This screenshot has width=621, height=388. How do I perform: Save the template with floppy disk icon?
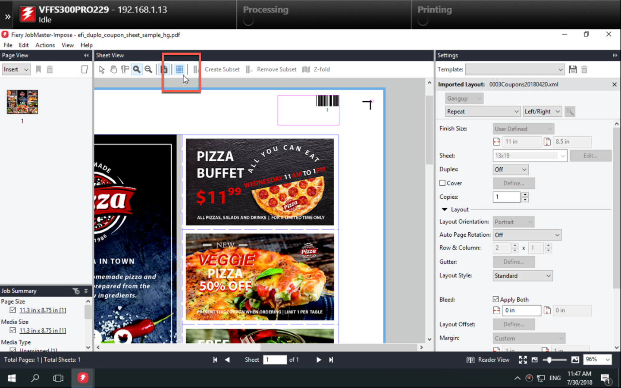pyautogui.click(x=573, y=69)
